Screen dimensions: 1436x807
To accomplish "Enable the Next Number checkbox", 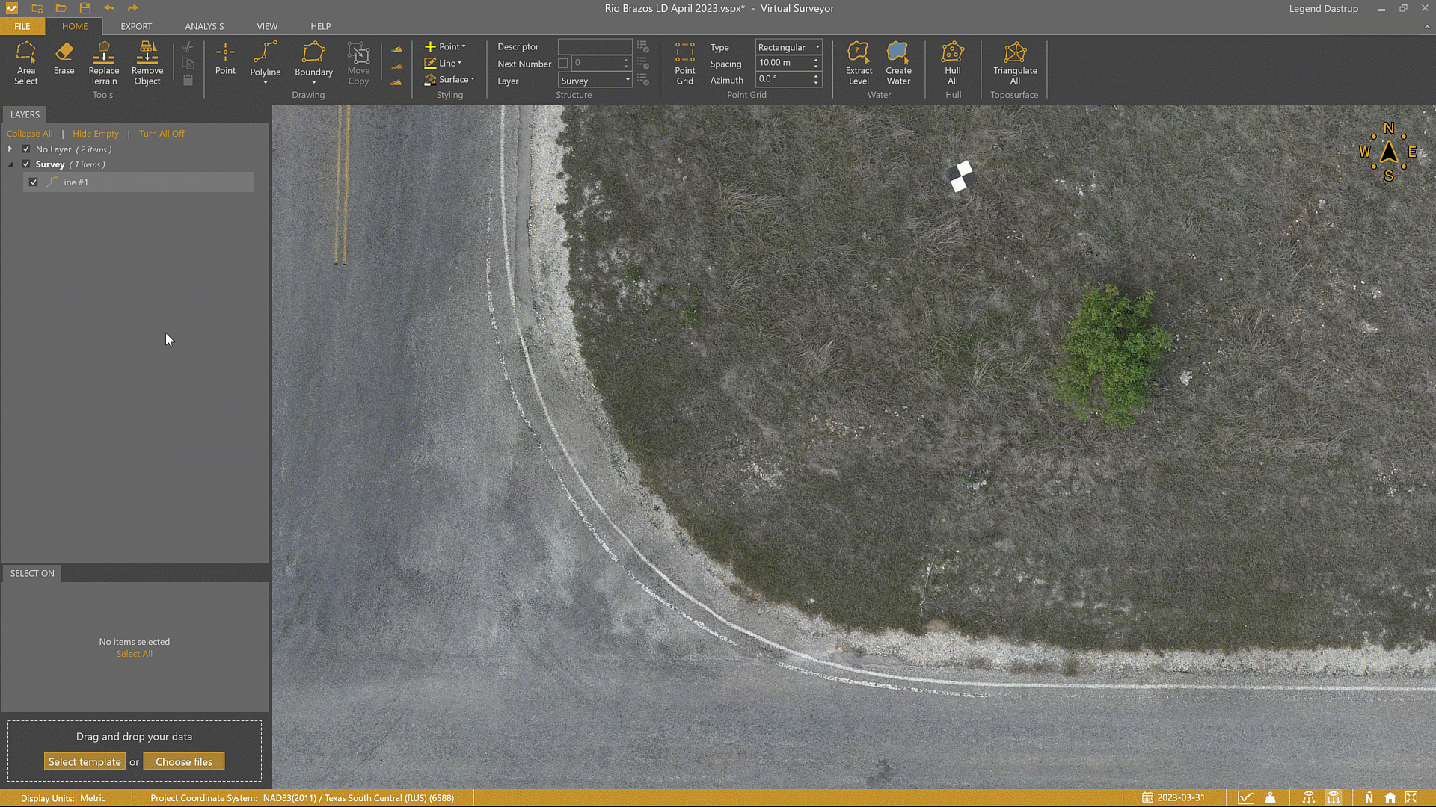I will pos(563,64).
